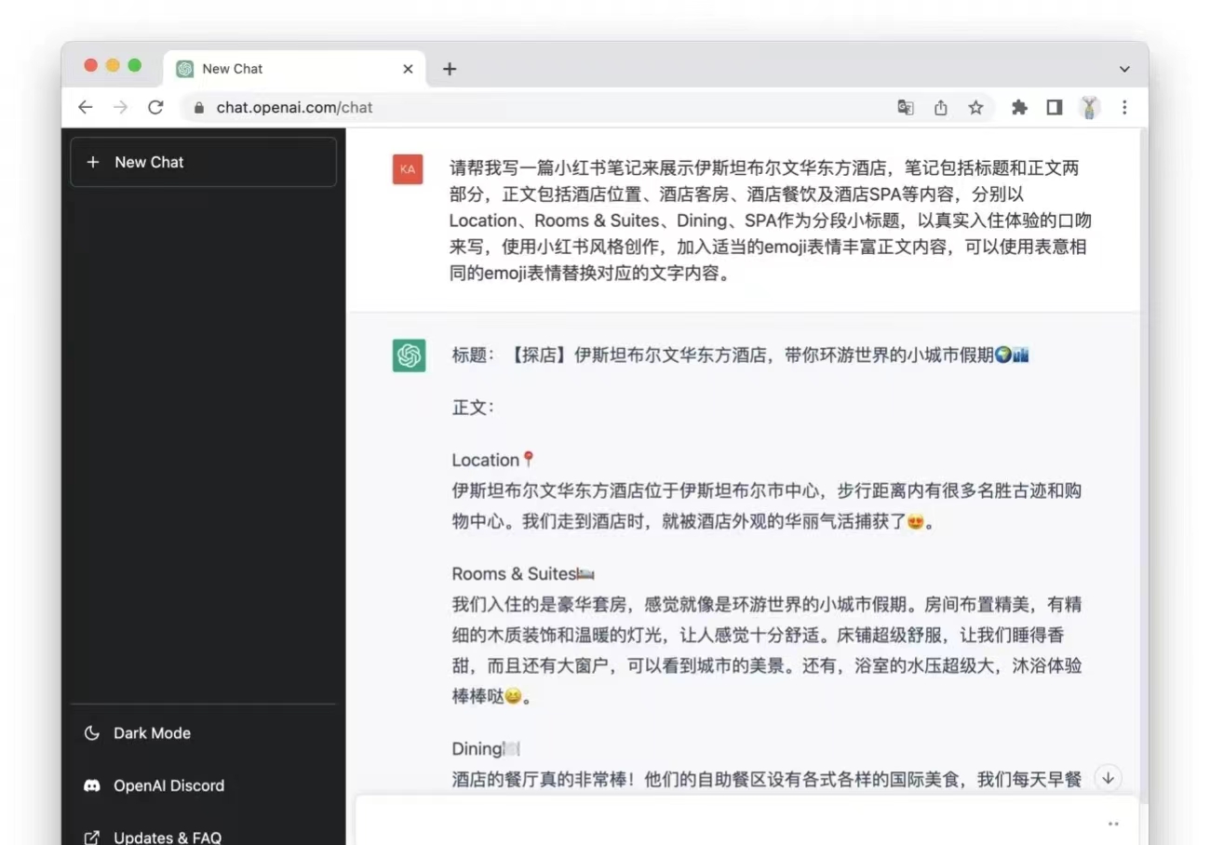Click the share page icon
1210x845 pixels.
[941, 108]
